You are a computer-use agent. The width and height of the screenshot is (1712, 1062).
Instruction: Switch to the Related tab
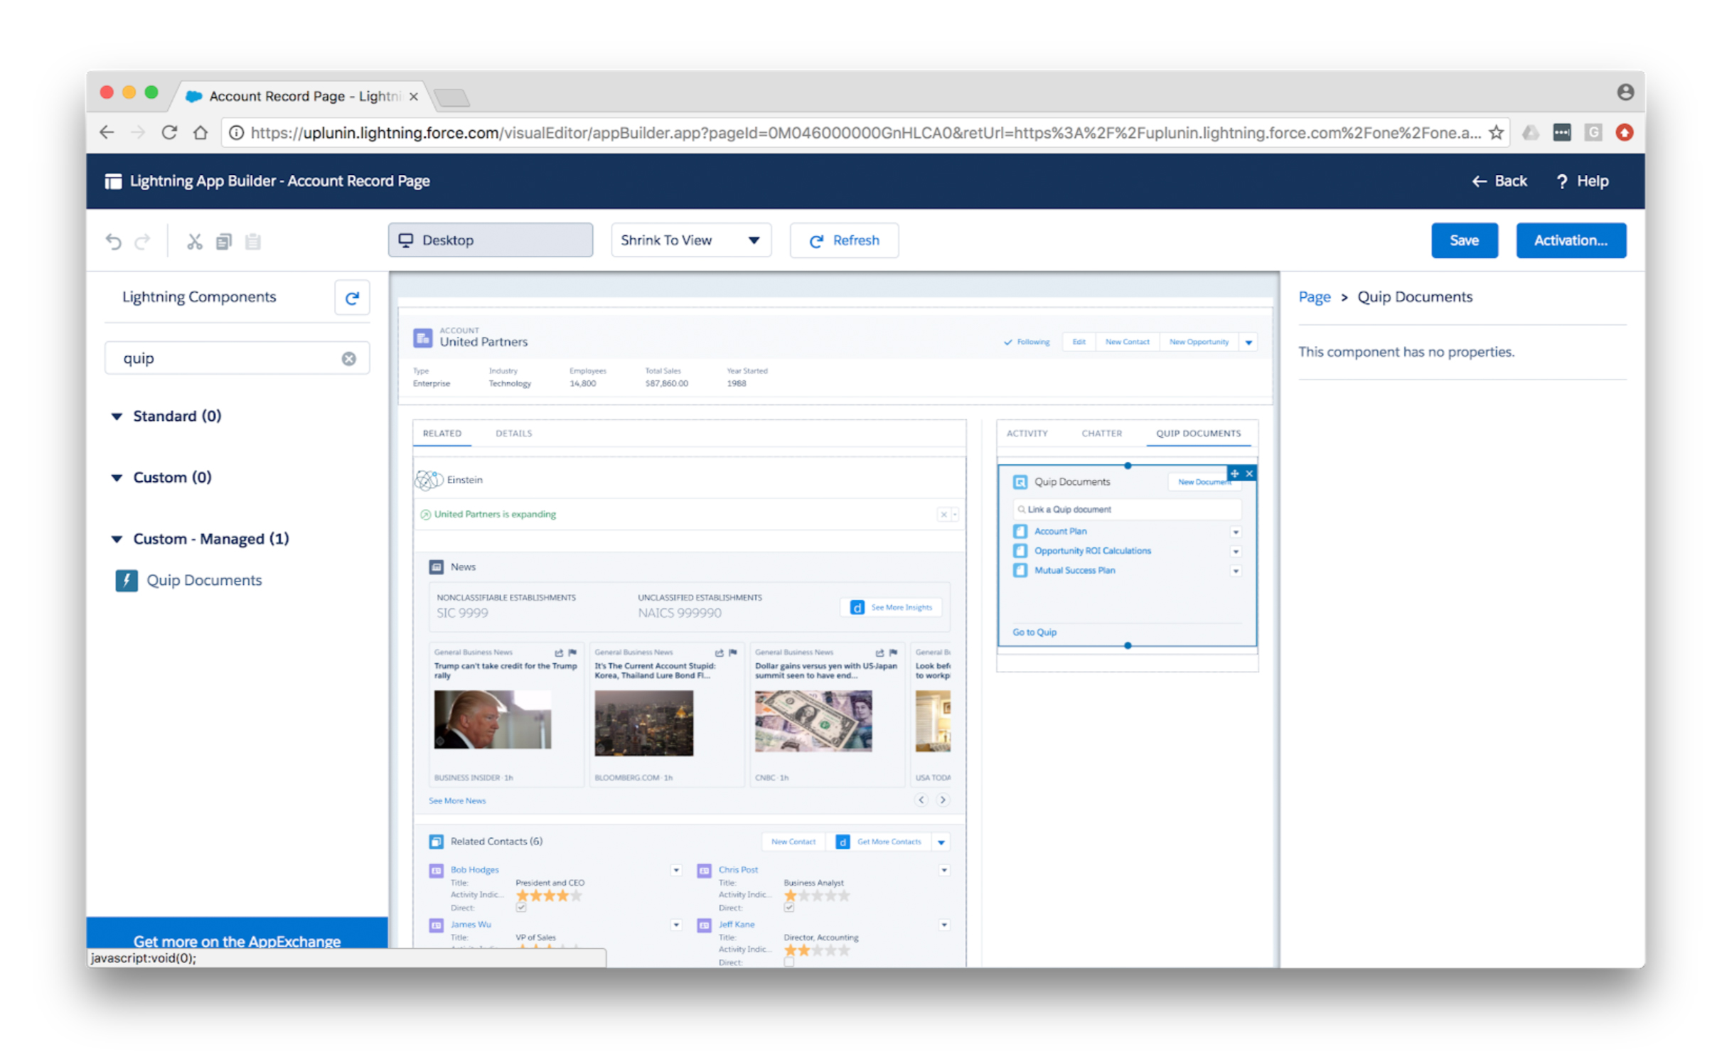(442, 433)
